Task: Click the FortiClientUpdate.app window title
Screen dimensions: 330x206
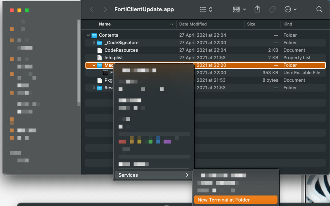Action: 144,9
